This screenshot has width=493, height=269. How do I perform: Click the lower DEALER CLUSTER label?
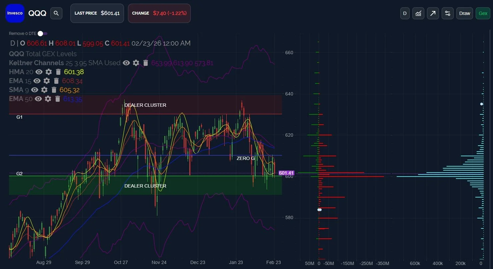point(145,186)
